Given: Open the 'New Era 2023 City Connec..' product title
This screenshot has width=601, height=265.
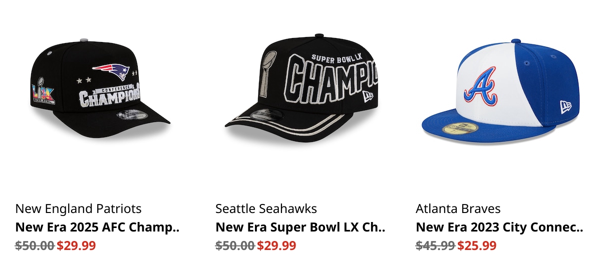Looking at the screenshot, I should (499, 227).
